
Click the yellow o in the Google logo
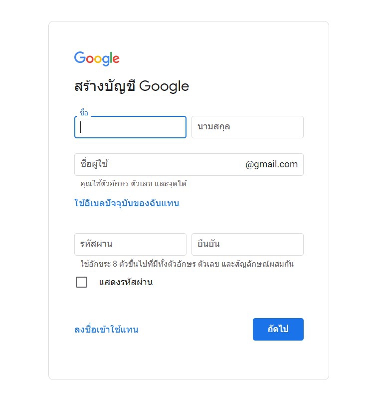[99, 59]
